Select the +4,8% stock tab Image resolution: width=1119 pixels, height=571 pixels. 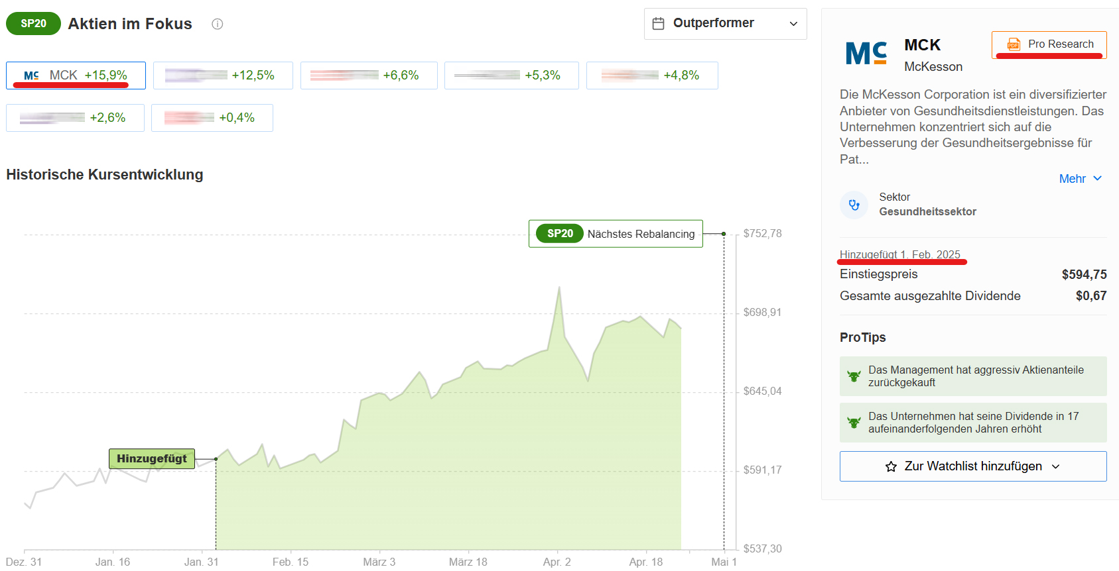click(652, 76)
